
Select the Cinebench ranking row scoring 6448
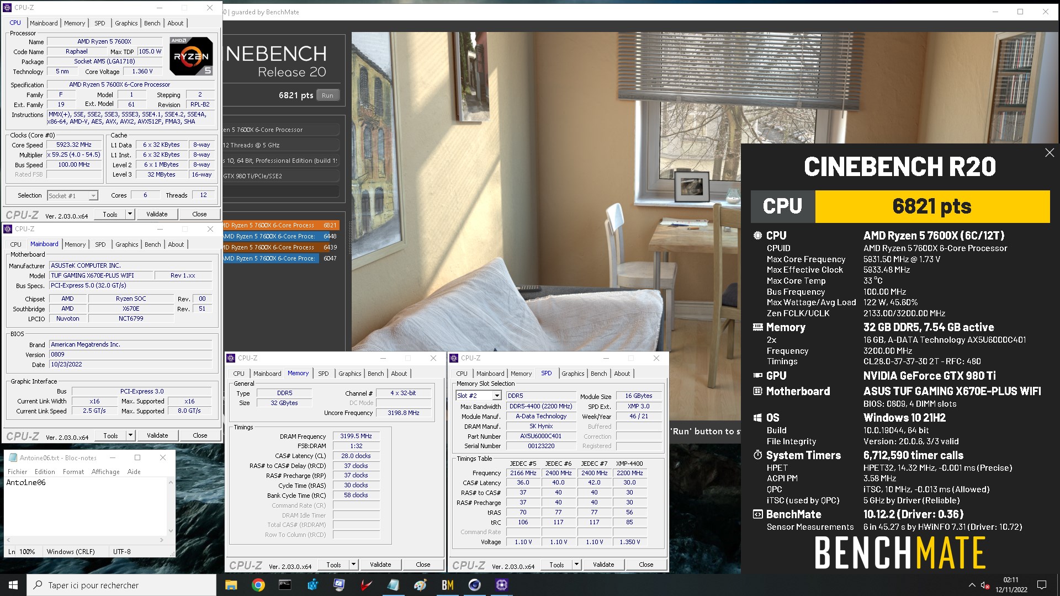tap(281, 236)
